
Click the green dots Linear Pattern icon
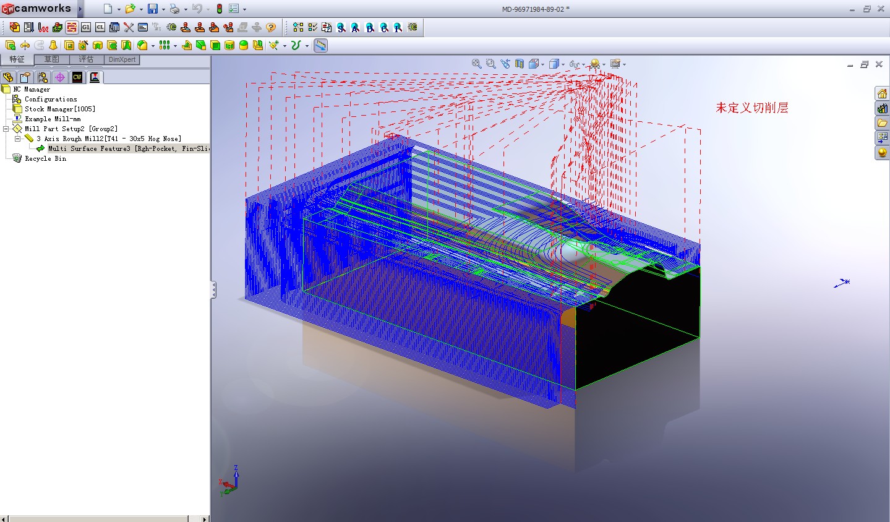[x=164, y=45]
